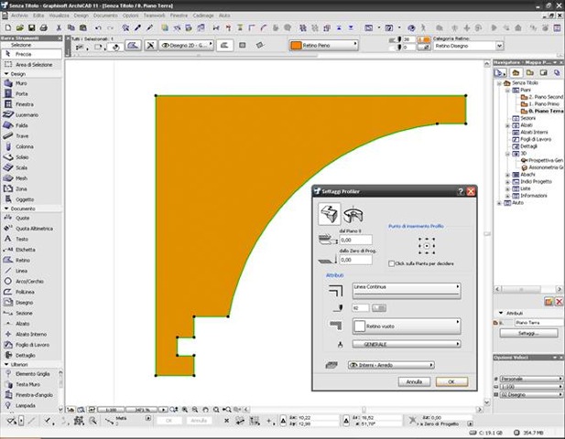Select the Porta door tool
565x439 pixels.
click(22, 93)
